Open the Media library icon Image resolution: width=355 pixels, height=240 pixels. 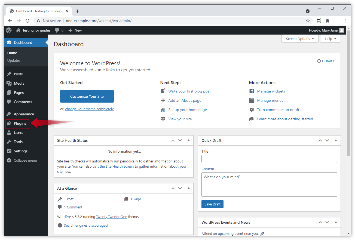click(x=9, y=83)
